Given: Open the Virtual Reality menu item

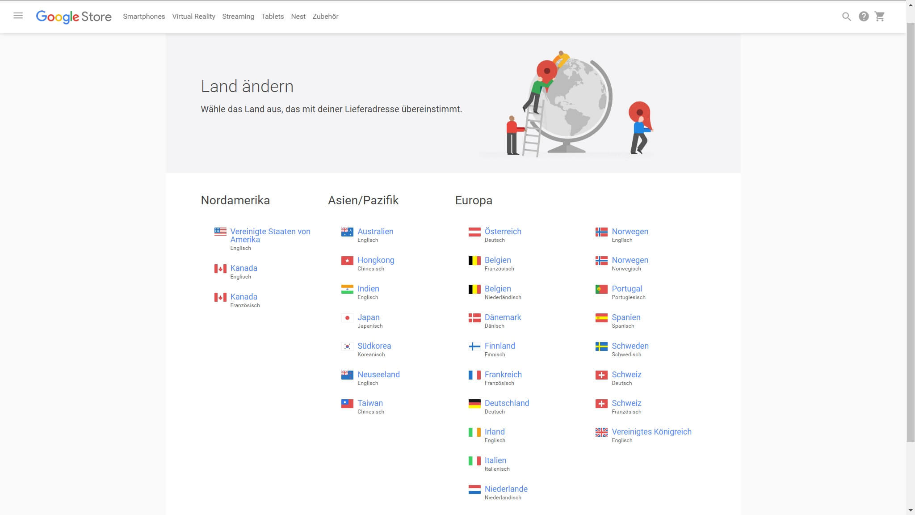Looking at the screenshot, I should click(193, 17).
